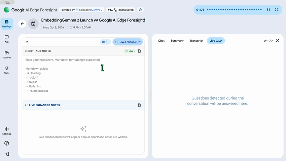This screenshot has width=286, height=161.
Task: Open the Stats trophy section
Action: pyautogui.click(x=7, y=70)
